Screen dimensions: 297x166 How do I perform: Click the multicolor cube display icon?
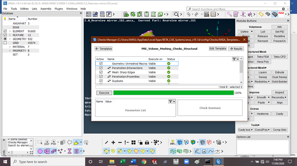pyautogui.click(x=193, y=142)
